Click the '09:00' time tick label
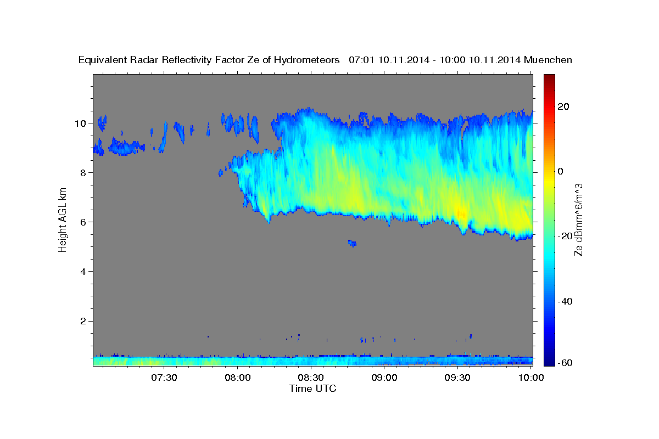The image size is (659, 439). (384, 378)
